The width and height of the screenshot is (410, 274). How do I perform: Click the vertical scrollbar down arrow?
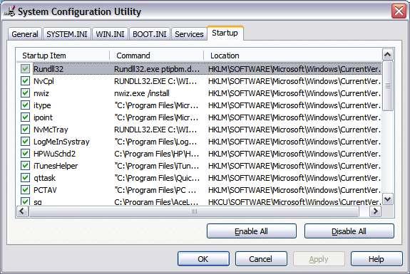tap(387, 199)
